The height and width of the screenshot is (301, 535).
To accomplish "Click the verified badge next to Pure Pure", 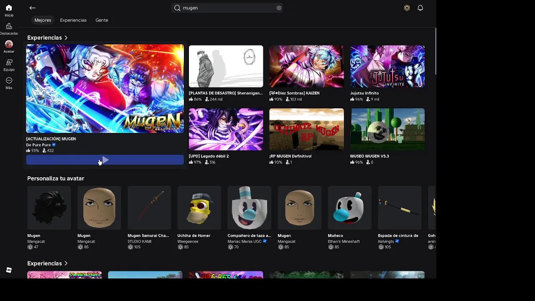I will click(53, 145).
